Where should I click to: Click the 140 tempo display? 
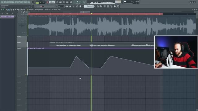(52, 2)
